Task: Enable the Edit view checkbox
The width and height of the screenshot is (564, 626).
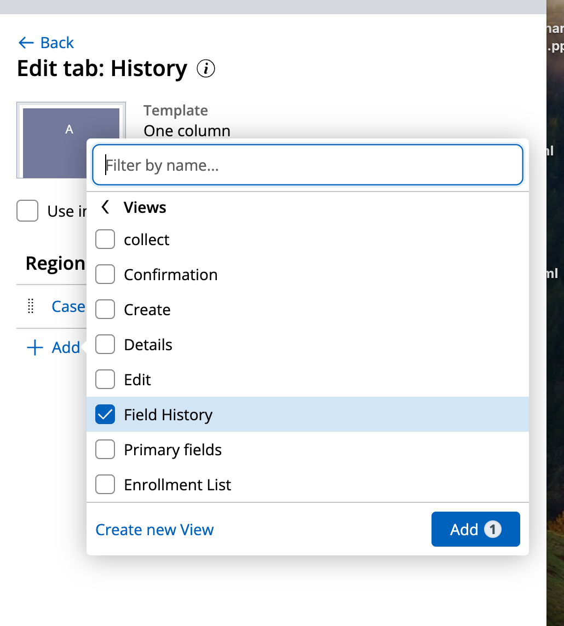Action: tap(105, 379)
